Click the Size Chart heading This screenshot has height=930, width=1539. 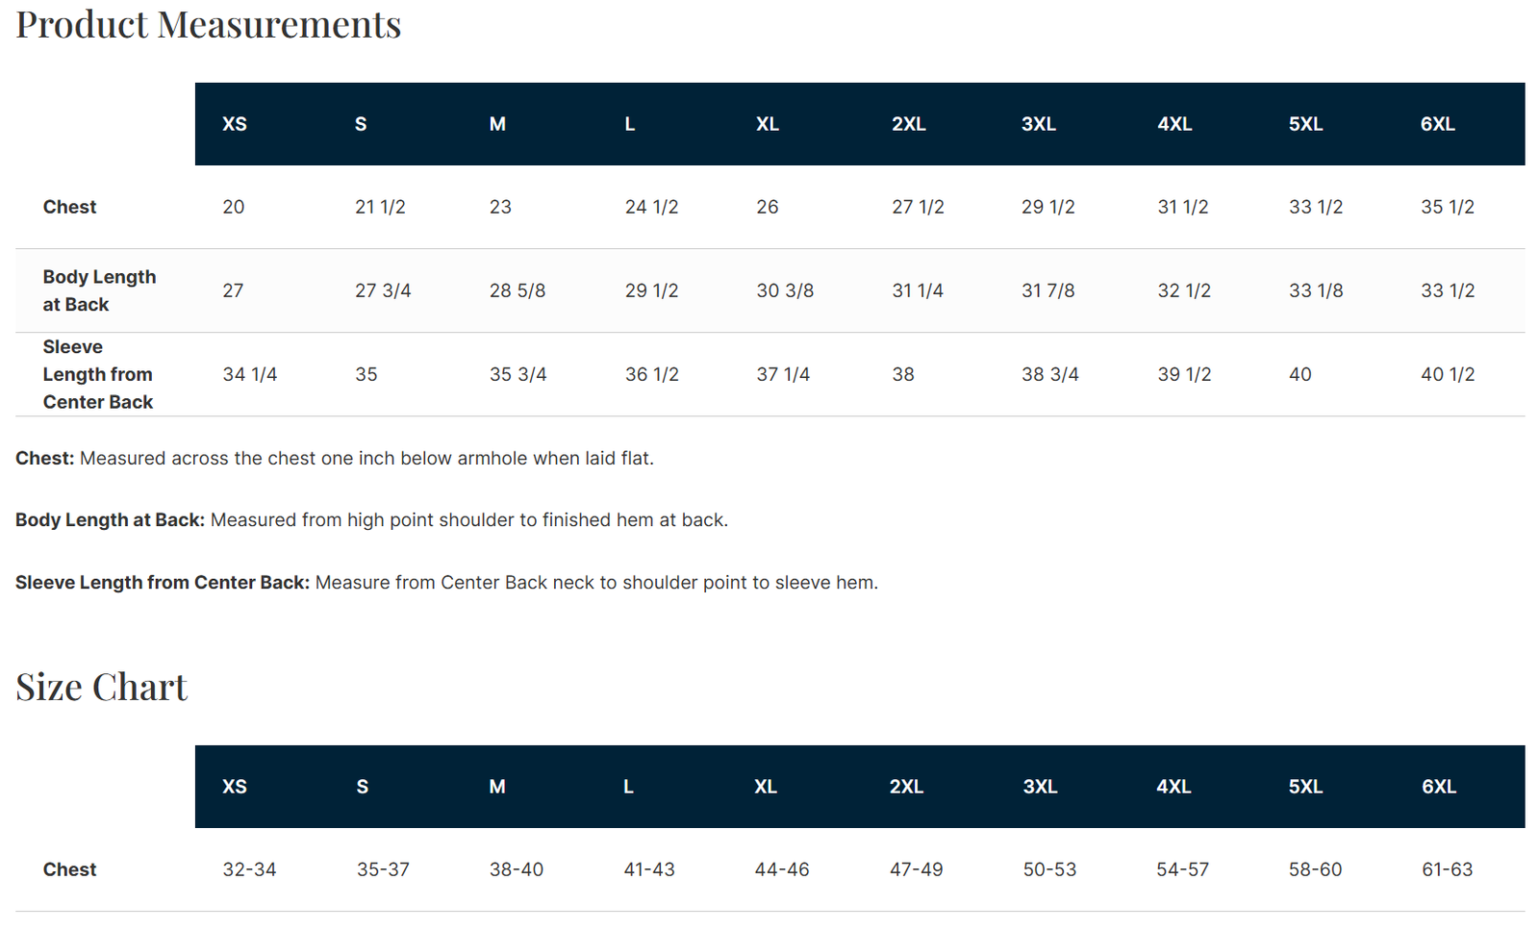(101, 687)
